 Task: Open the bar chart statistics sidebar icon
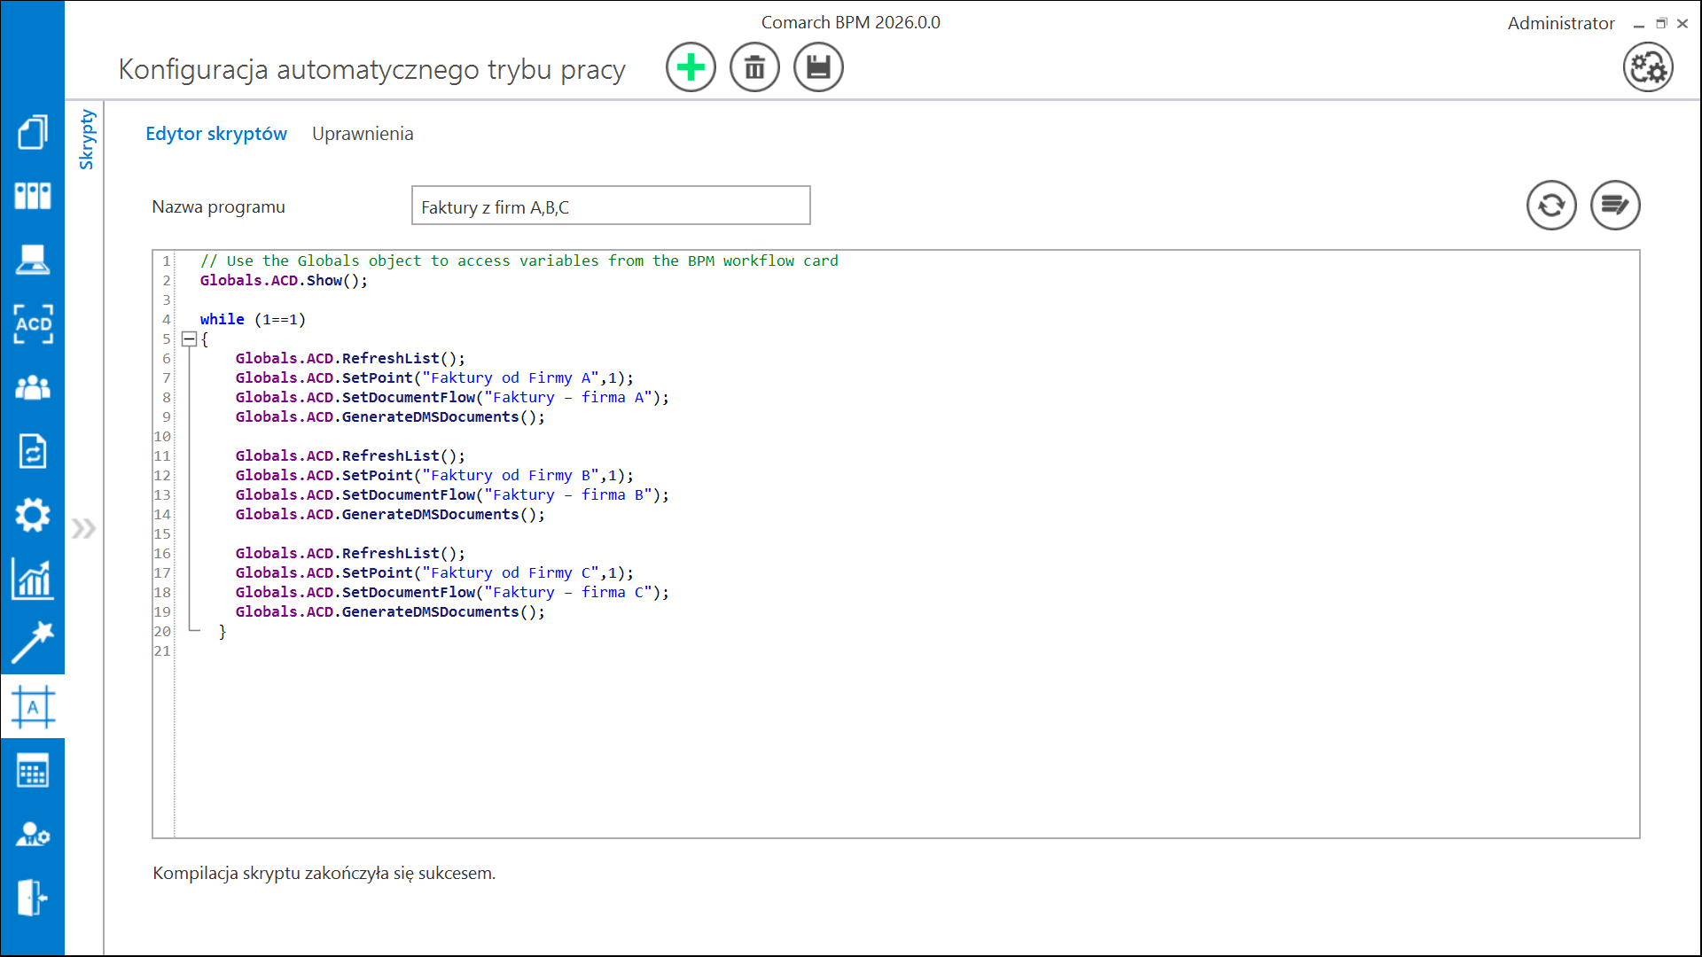click(33, 579)
